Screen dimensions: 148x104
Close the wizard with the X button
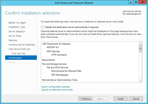coord(142,2)
